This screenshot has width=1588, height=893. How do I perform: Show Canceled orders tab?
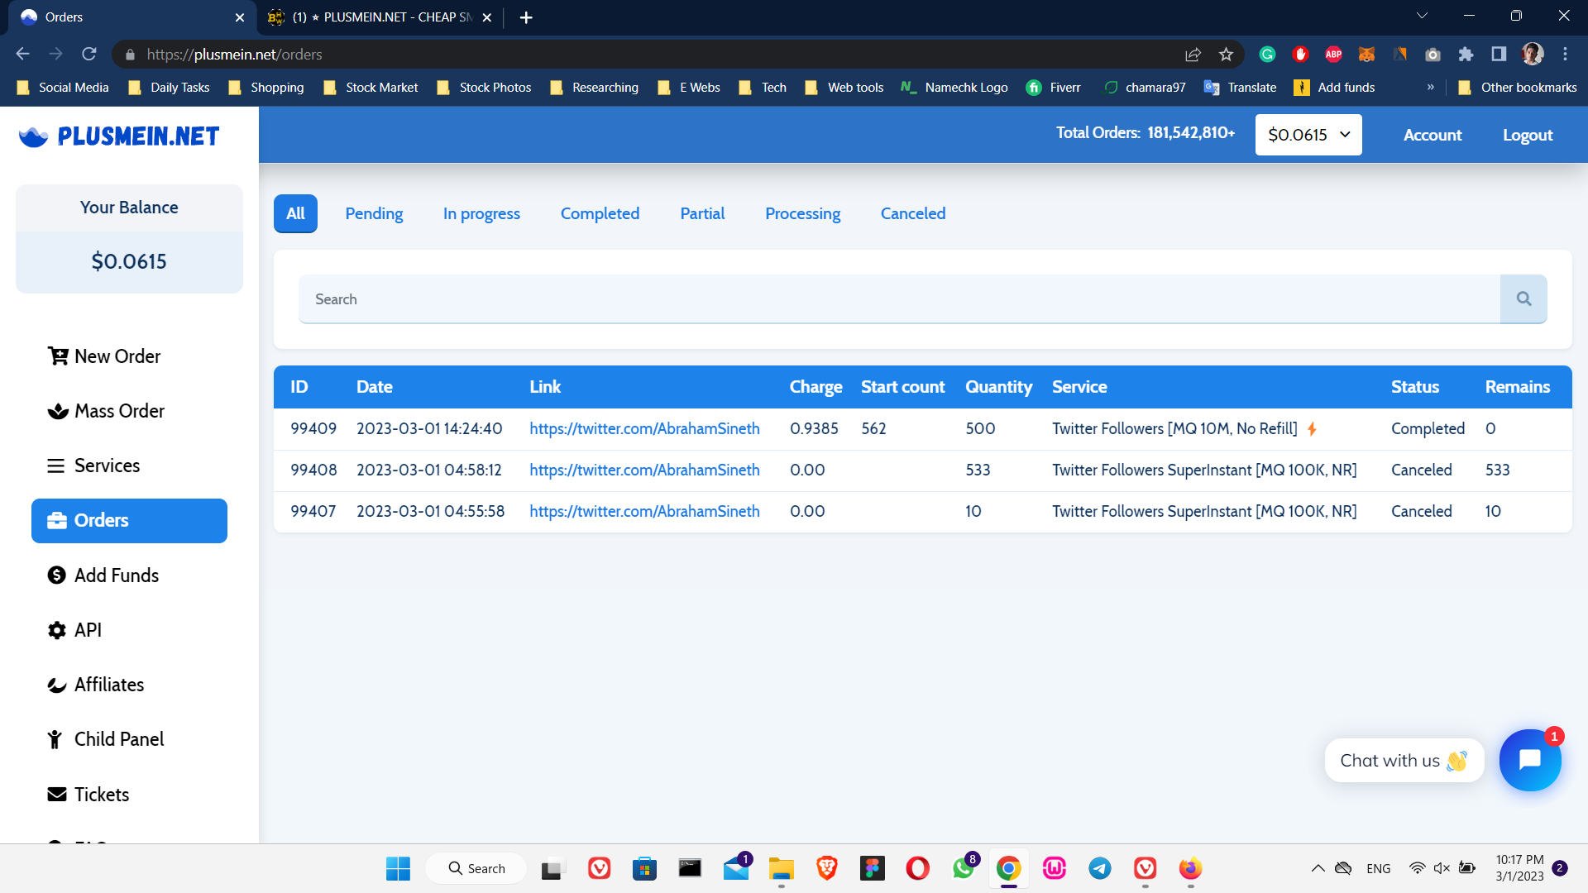tap(913, 213)
